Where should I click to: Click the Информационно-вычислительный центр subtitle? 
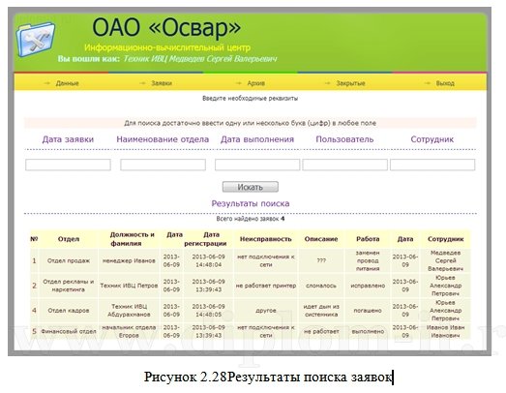point(167,47)
